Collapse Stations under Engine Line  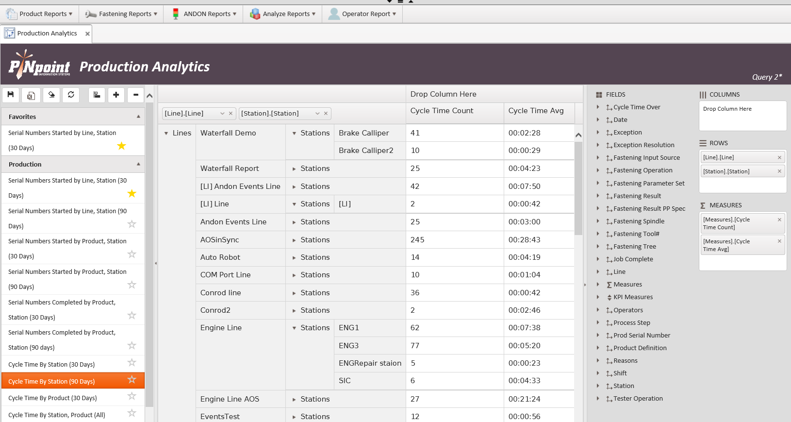294,328
